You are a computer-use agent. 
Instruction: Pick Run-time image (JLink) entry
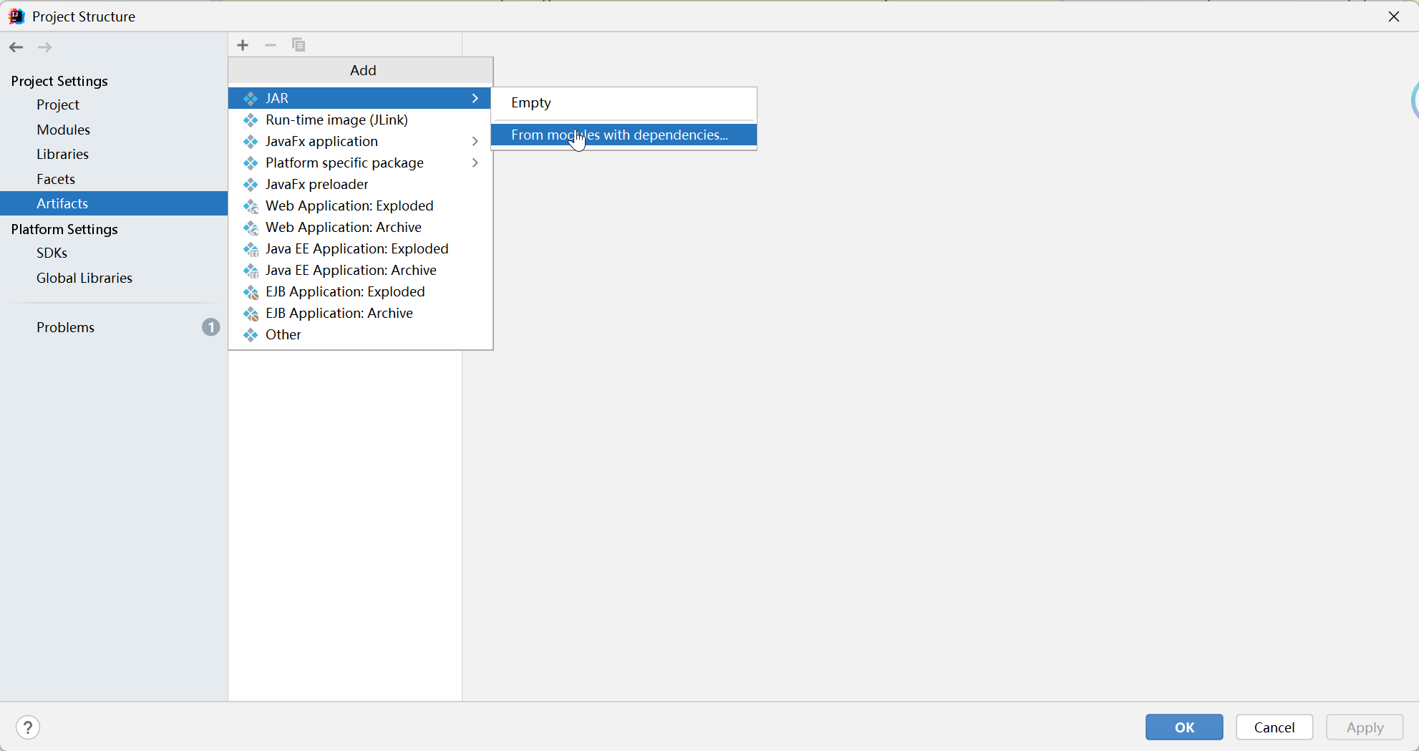pyautogui.click(x=336, y=120)
